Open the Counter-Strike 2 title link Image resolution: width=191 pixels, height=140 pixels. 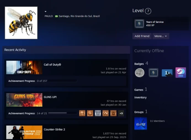(54, 130)
